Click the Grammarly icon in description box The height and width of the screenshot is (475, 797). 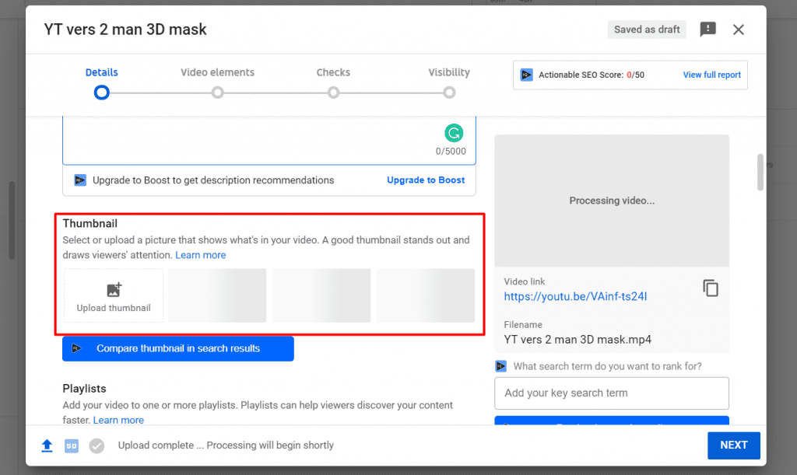pyautogui.click(x=454, y=133)
